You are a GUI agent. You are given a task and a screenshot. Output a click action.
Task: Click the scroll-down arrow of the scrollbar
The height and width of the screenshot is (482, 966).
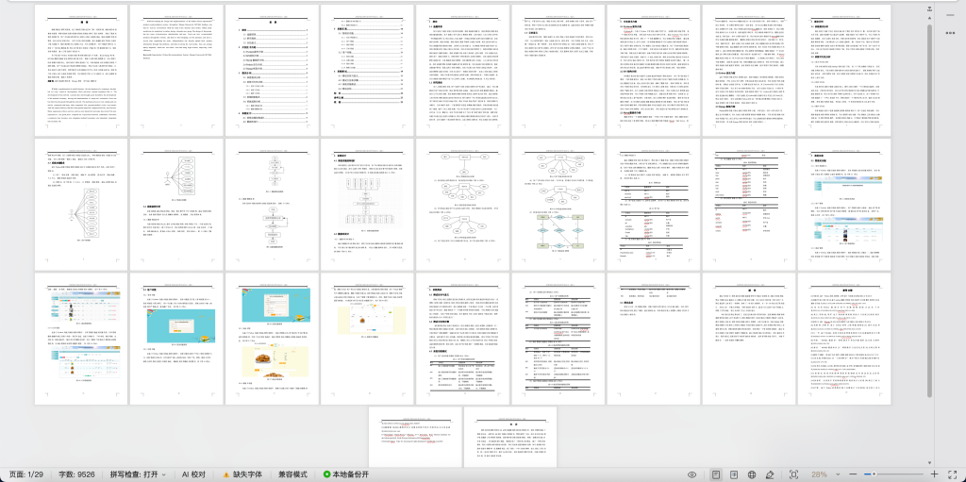pos(929,462)
